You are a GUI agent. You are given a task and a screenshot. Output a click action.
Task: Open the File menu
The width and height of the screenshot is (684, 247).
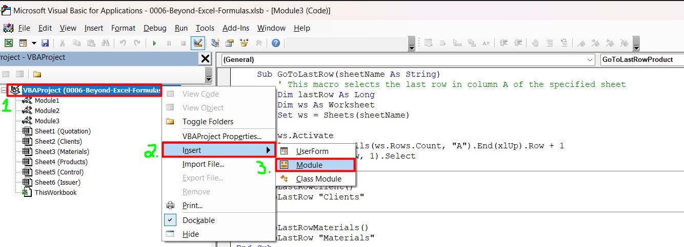coord(24,28)
